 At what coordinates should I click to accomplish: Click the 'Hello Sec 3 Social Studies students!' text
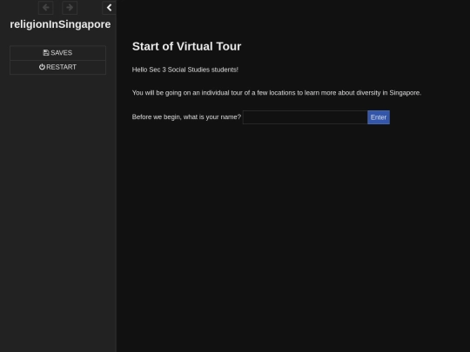pos(185,70)
